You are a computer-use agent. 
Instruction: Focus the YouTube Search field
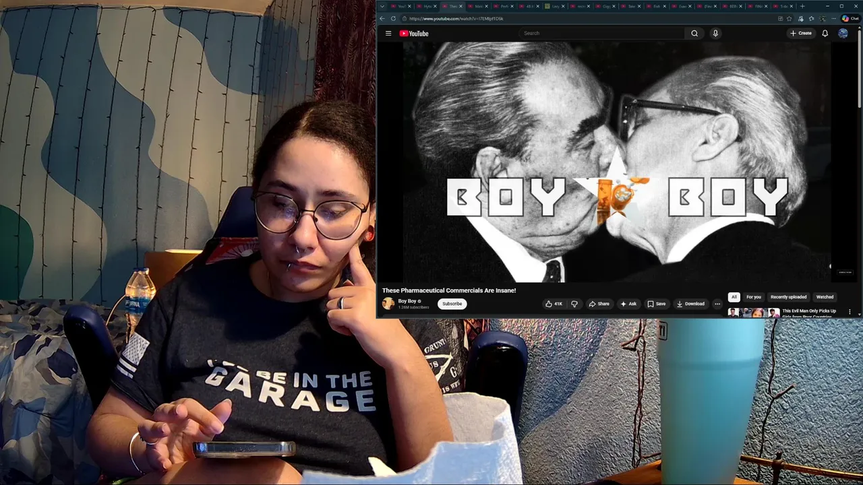[602, 33]
